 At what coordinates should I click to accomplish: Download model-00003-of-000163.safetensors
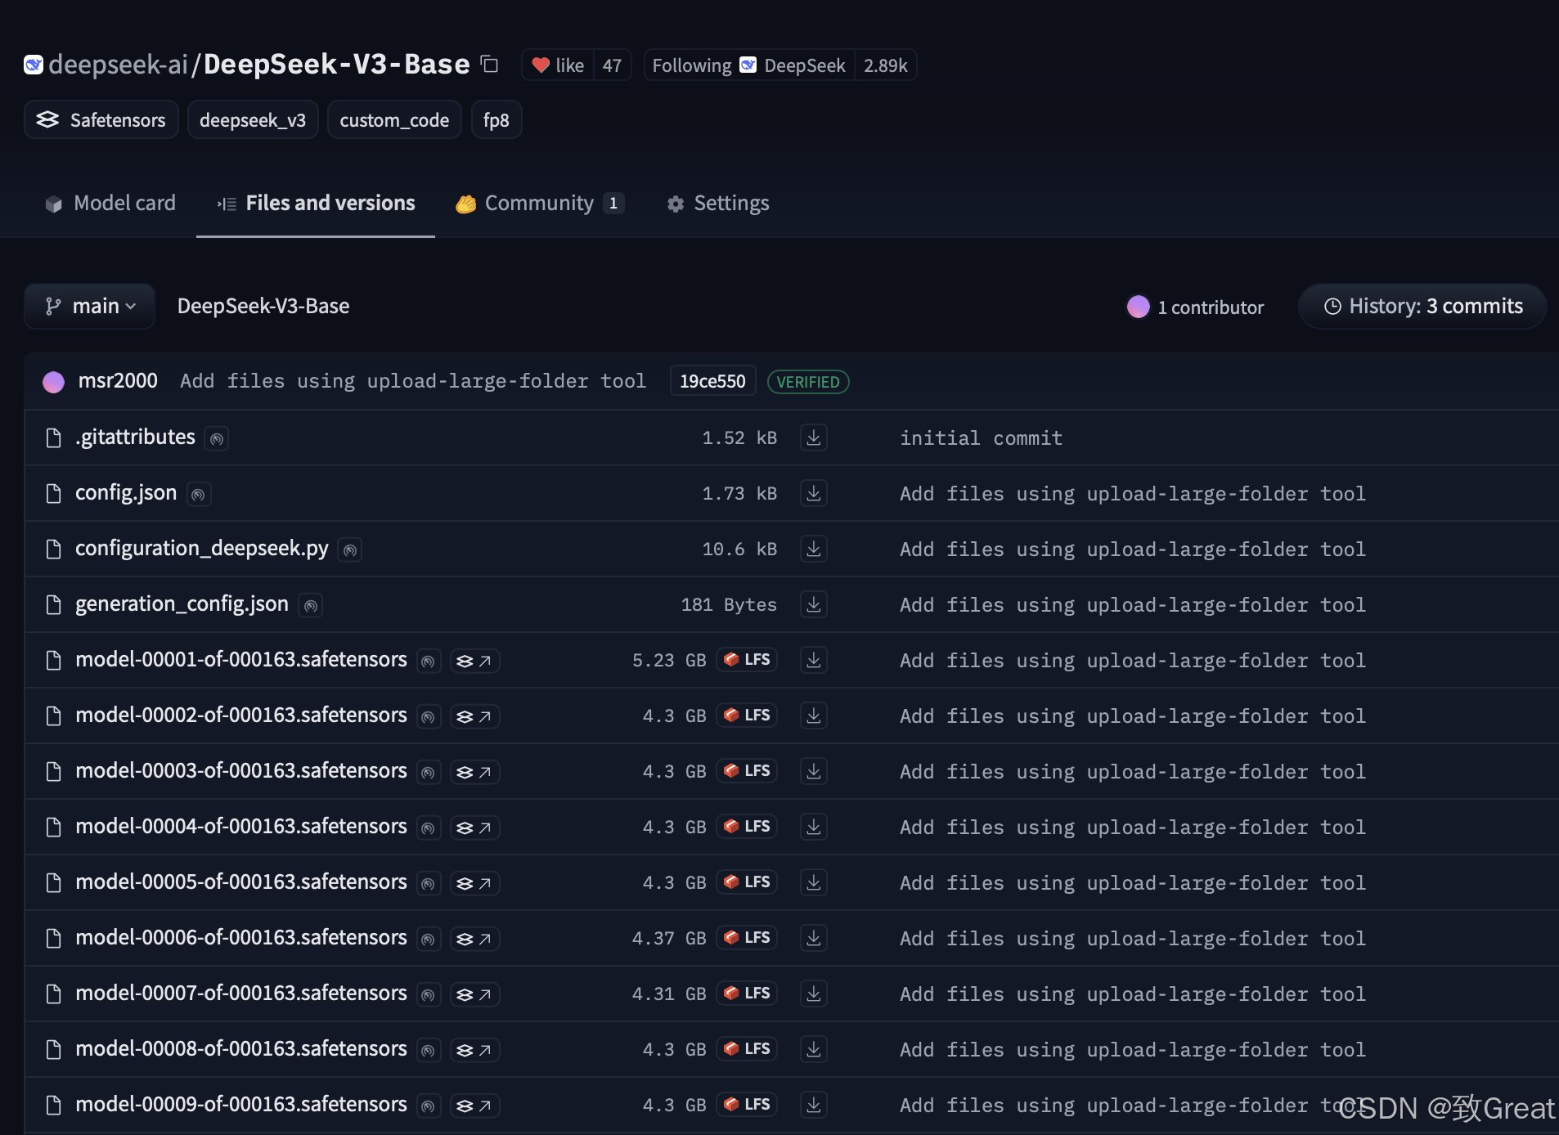coord(814,771)
